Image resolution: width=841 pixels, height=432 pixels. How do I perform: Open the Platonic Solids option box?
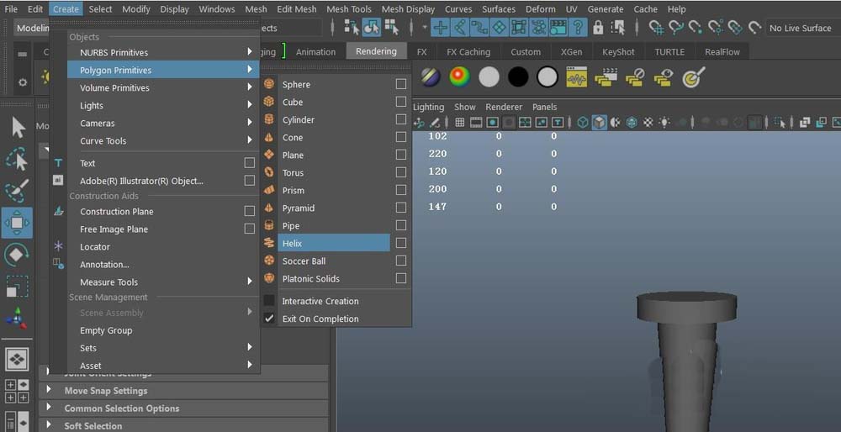point(400,279)
